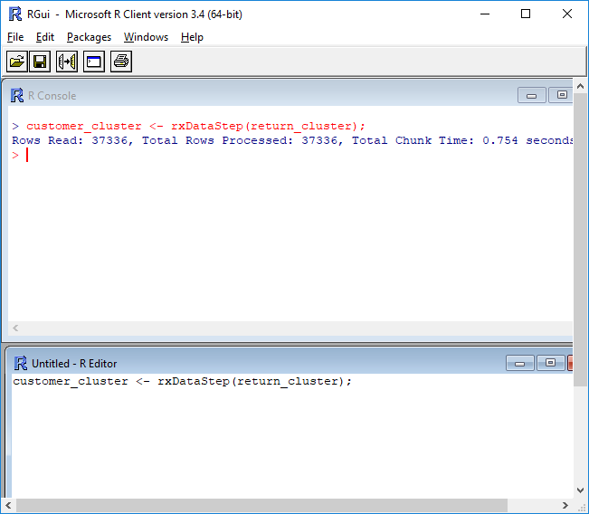The height and width of the screenshot is (514, 589).
Task: Click the 'Total Chunk Time: 0.754' output text
Action: 434,140
